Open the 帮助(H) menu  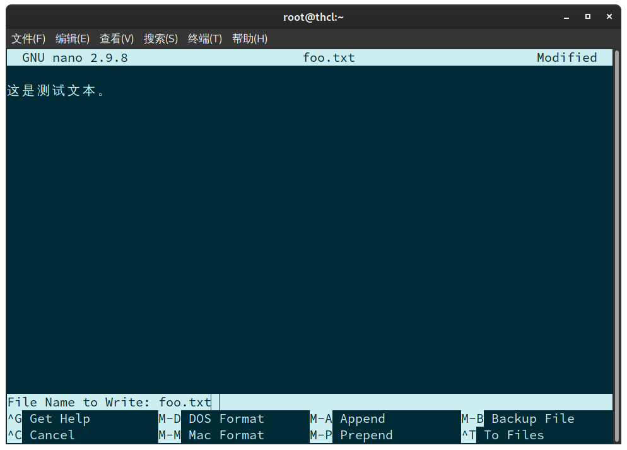(250, 38)
